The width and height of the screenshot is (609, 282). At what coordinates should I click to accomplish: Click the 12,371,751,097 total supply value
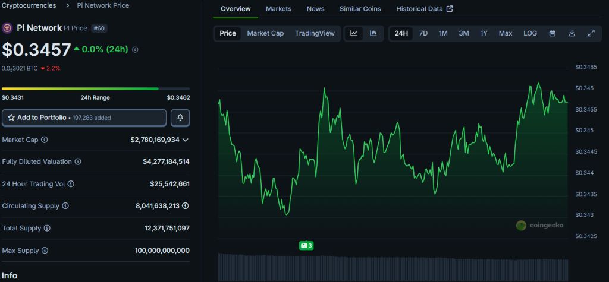click(167, 228)
